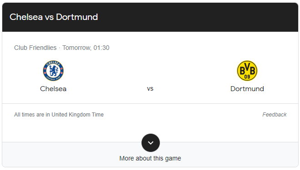Screen dimensions: 300x170
Task: Select the Dortmund team name
Action: point(247,89)
